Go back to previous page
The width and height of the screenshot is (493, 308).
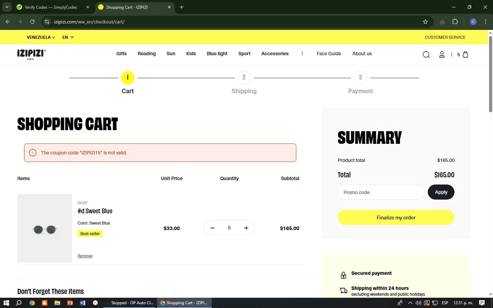[8, 22]
